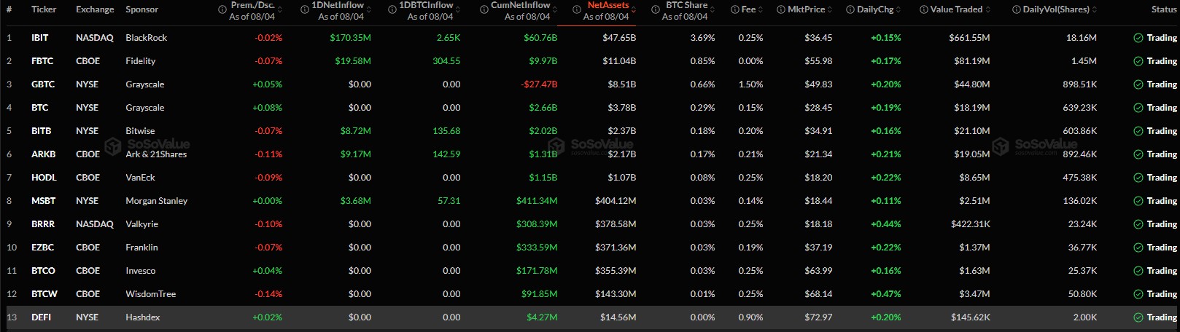1180x332 pixels.
Task: Click the sort arrows next to MktPrice
Action: pyautogui.click(x=830, y=9)
